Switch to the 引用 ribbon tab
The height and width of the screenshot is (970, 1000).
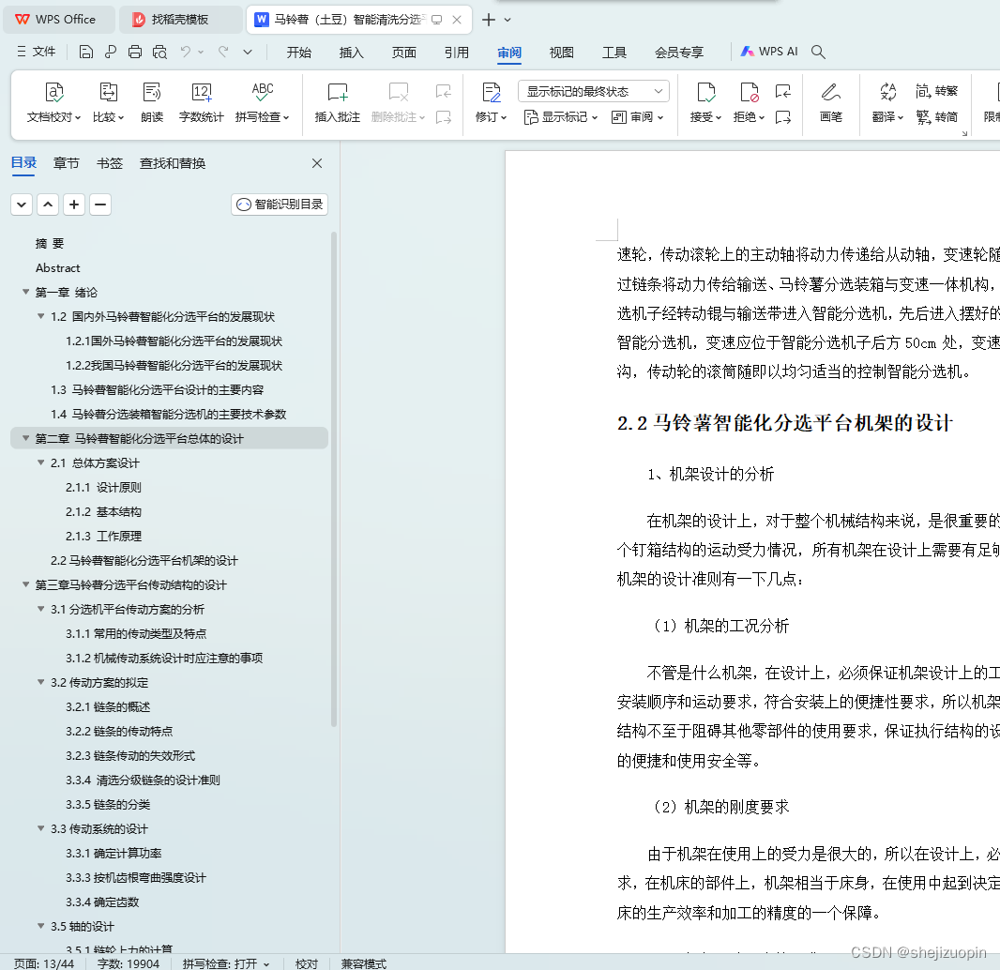[457, 53]
